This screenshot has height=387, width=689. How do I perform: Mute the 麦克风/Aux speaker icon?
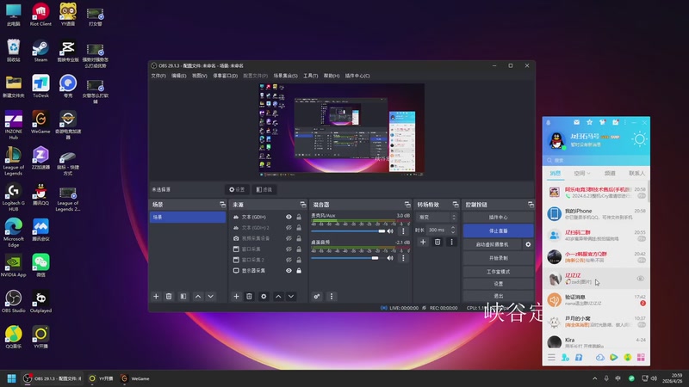tap(390, 230)
